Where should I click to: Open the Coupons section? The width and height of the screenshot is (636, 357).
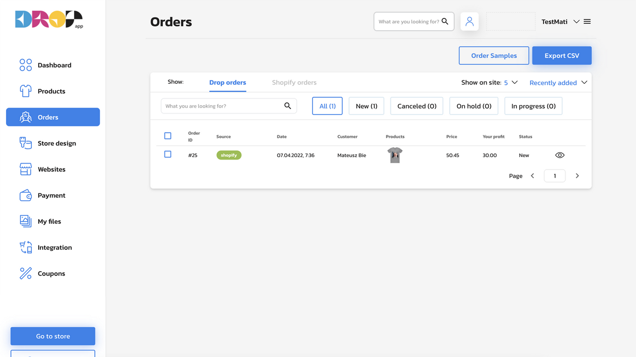(51, 273)
